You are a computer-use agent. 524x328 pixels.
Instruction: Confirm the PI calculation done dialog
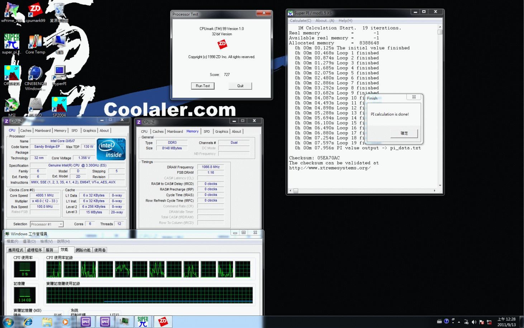coord(404,133)
